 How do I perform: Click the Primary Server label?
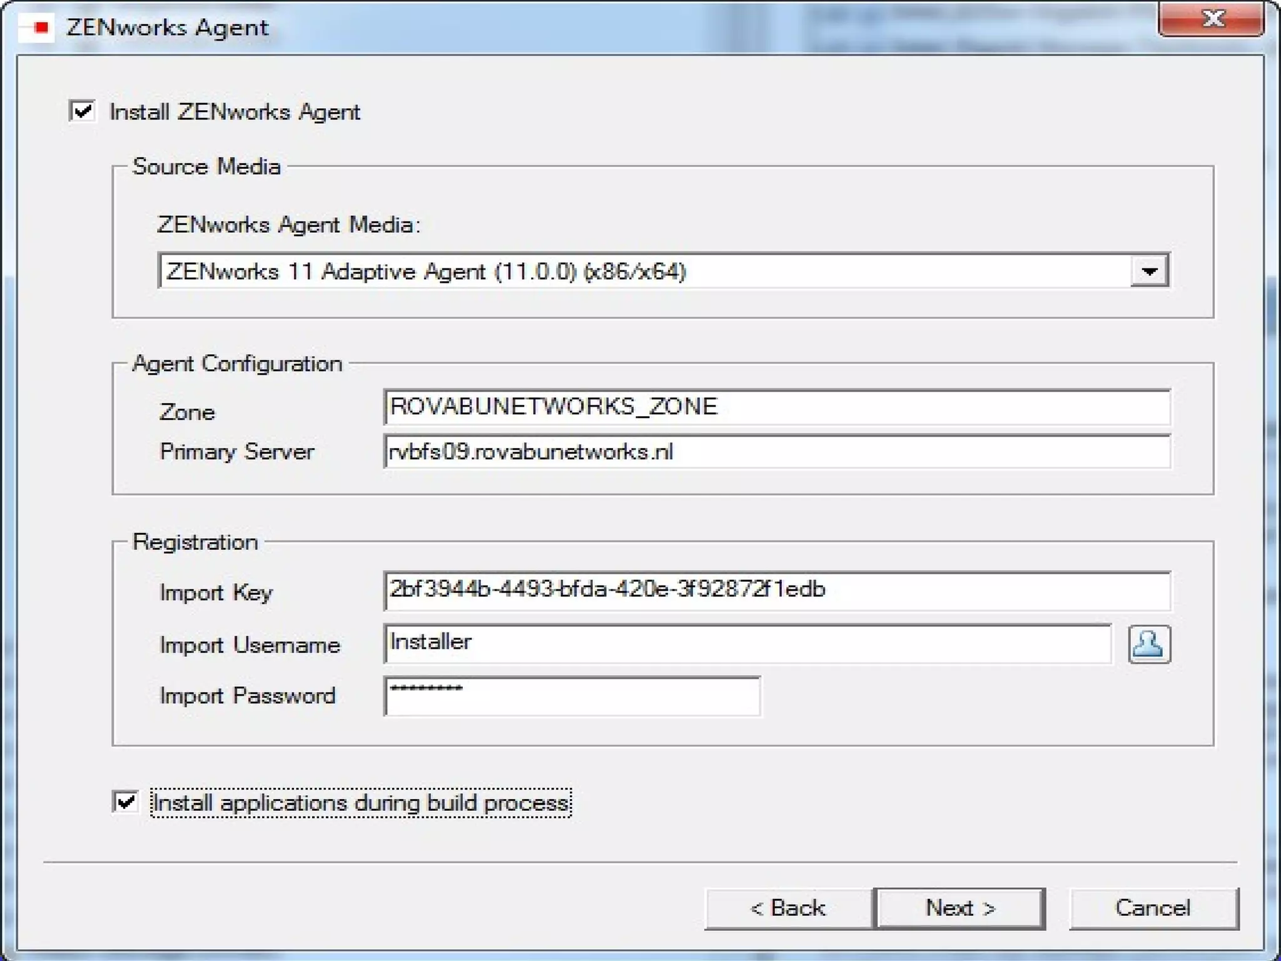pyautogui.click(x=237, y=452)
